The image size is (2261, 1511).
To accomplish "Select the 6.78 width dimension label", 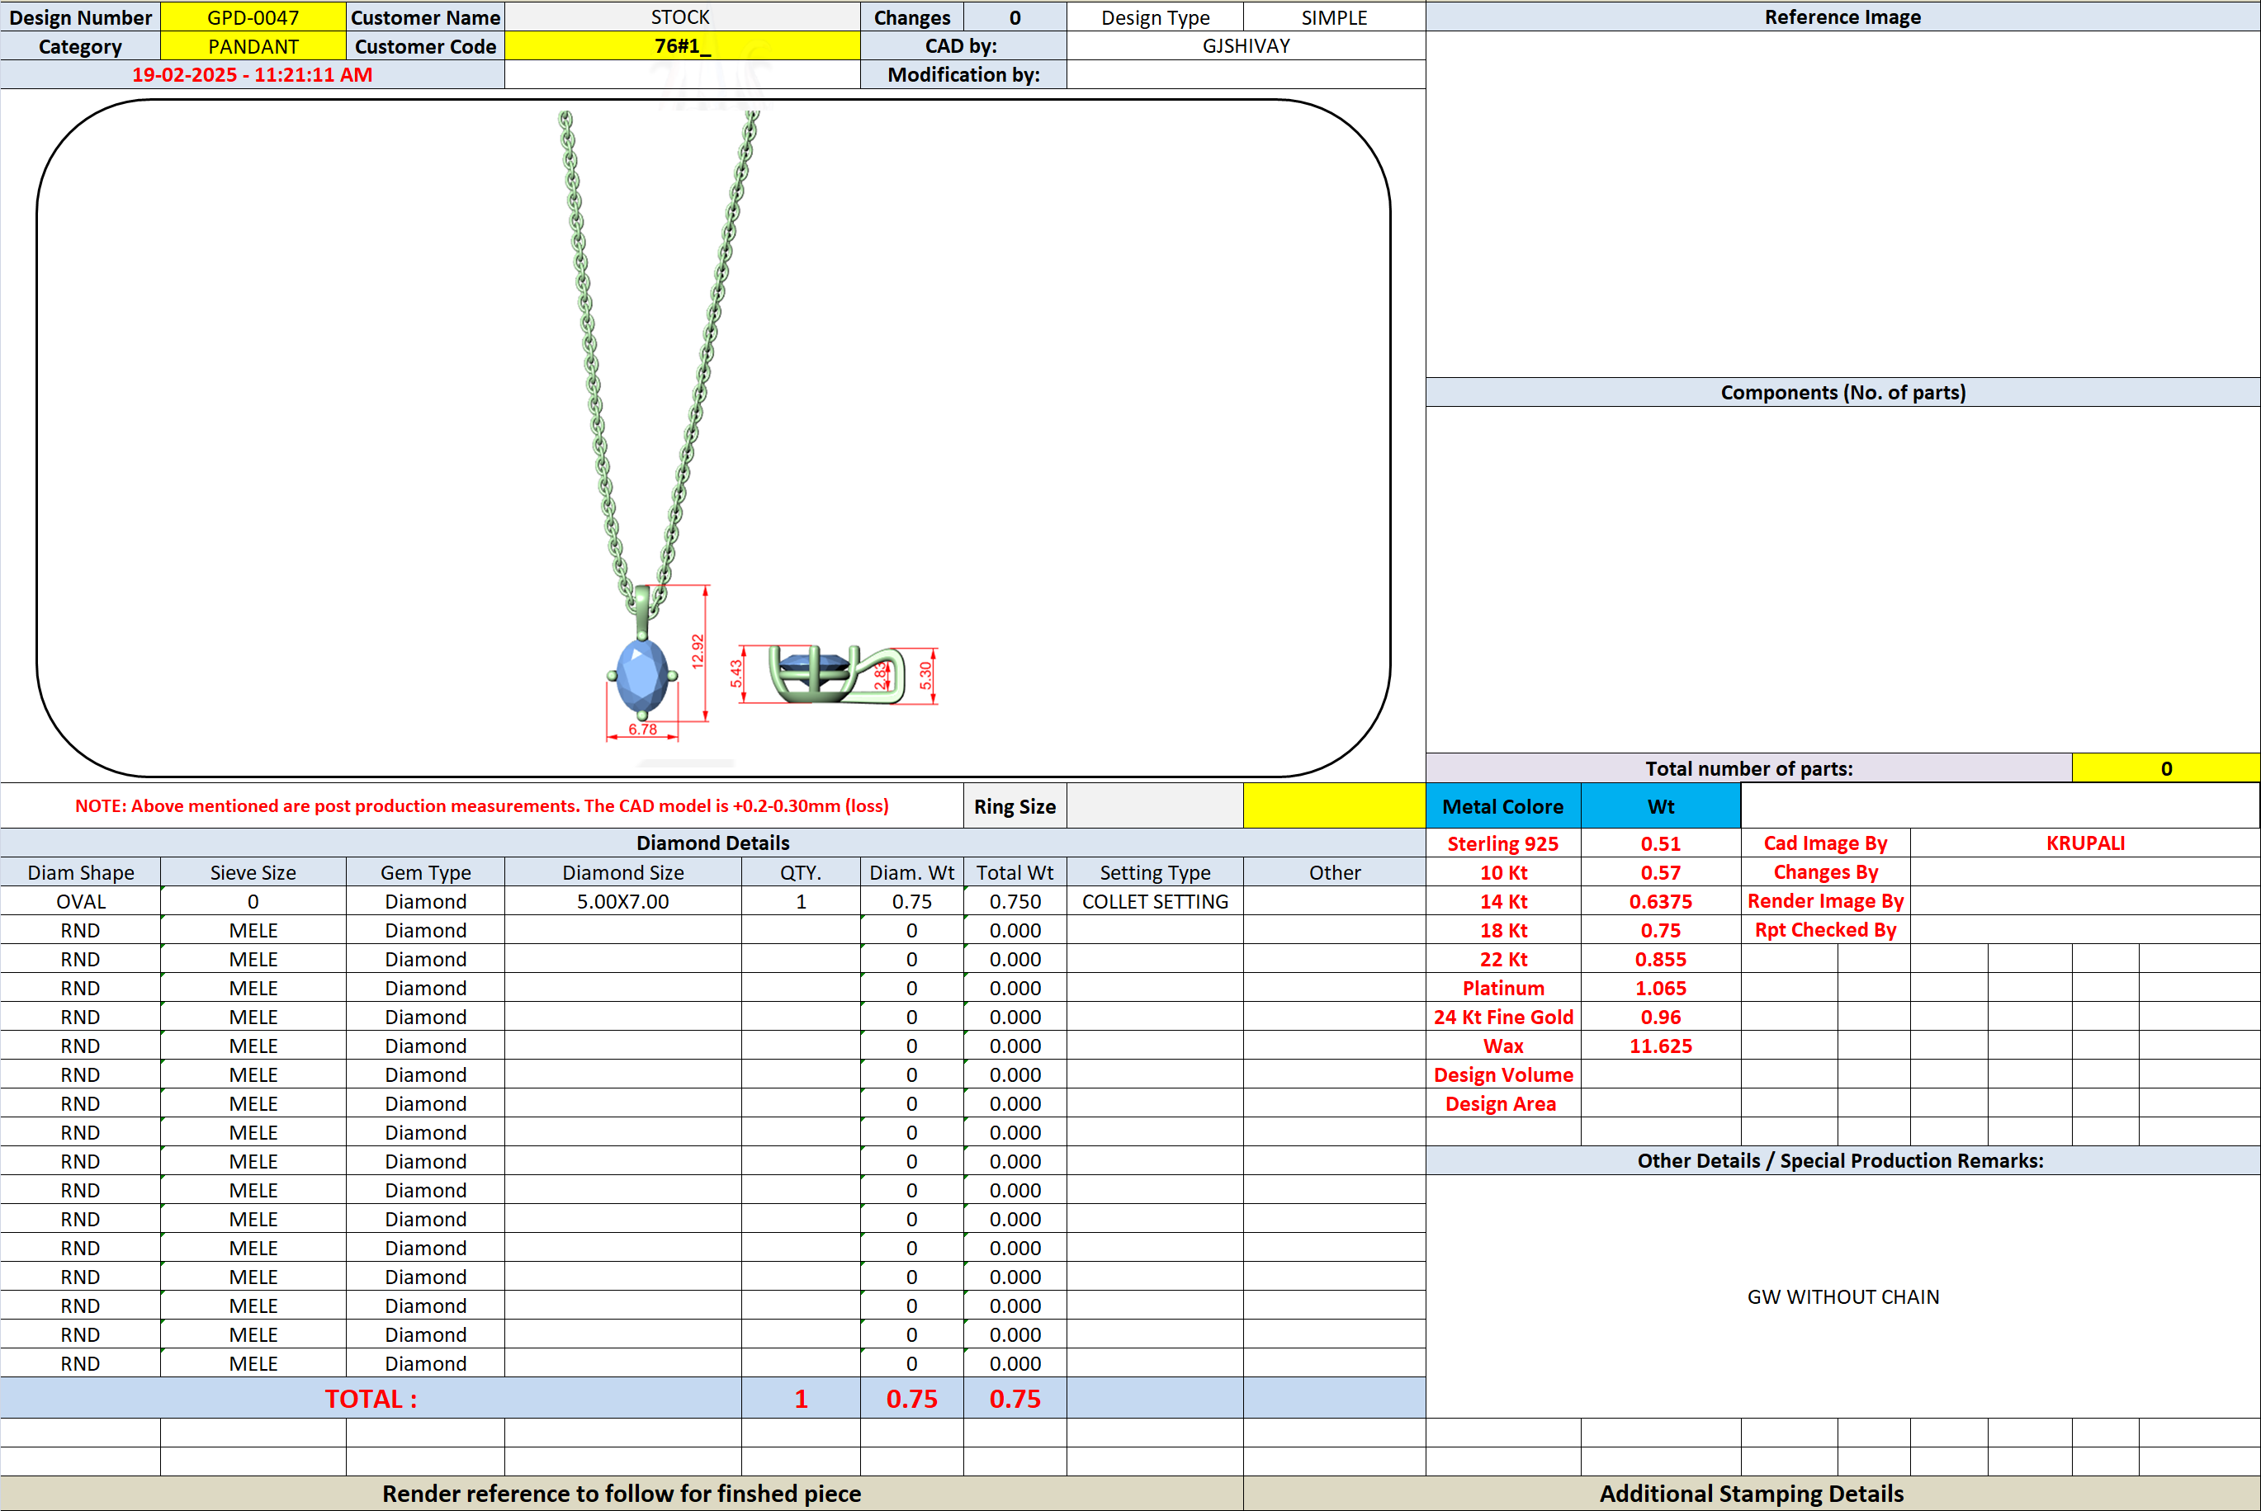I will (643, 730).
